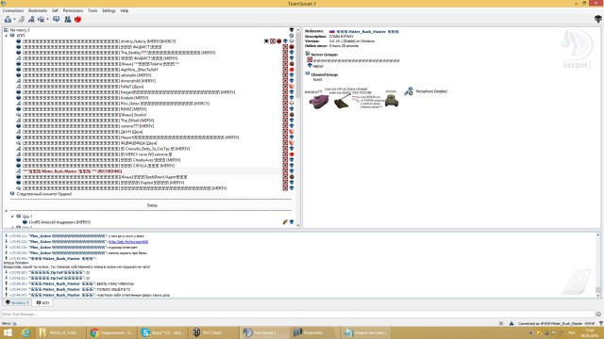Viewport: 604px width, 339px height.
Task: Open the Contacts toolbar icon
Action: click(x=67, y=19)
